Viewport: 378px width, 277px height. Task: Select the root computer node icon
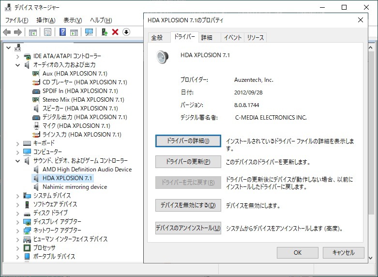point(17,47)
